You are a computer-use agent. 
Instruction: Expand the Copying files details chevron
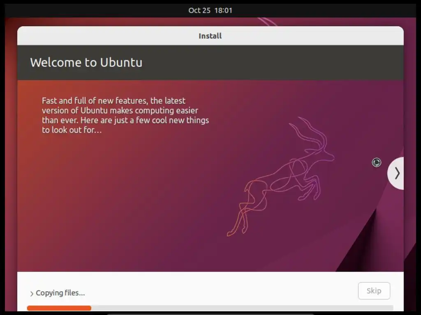(x=32, y=294)
